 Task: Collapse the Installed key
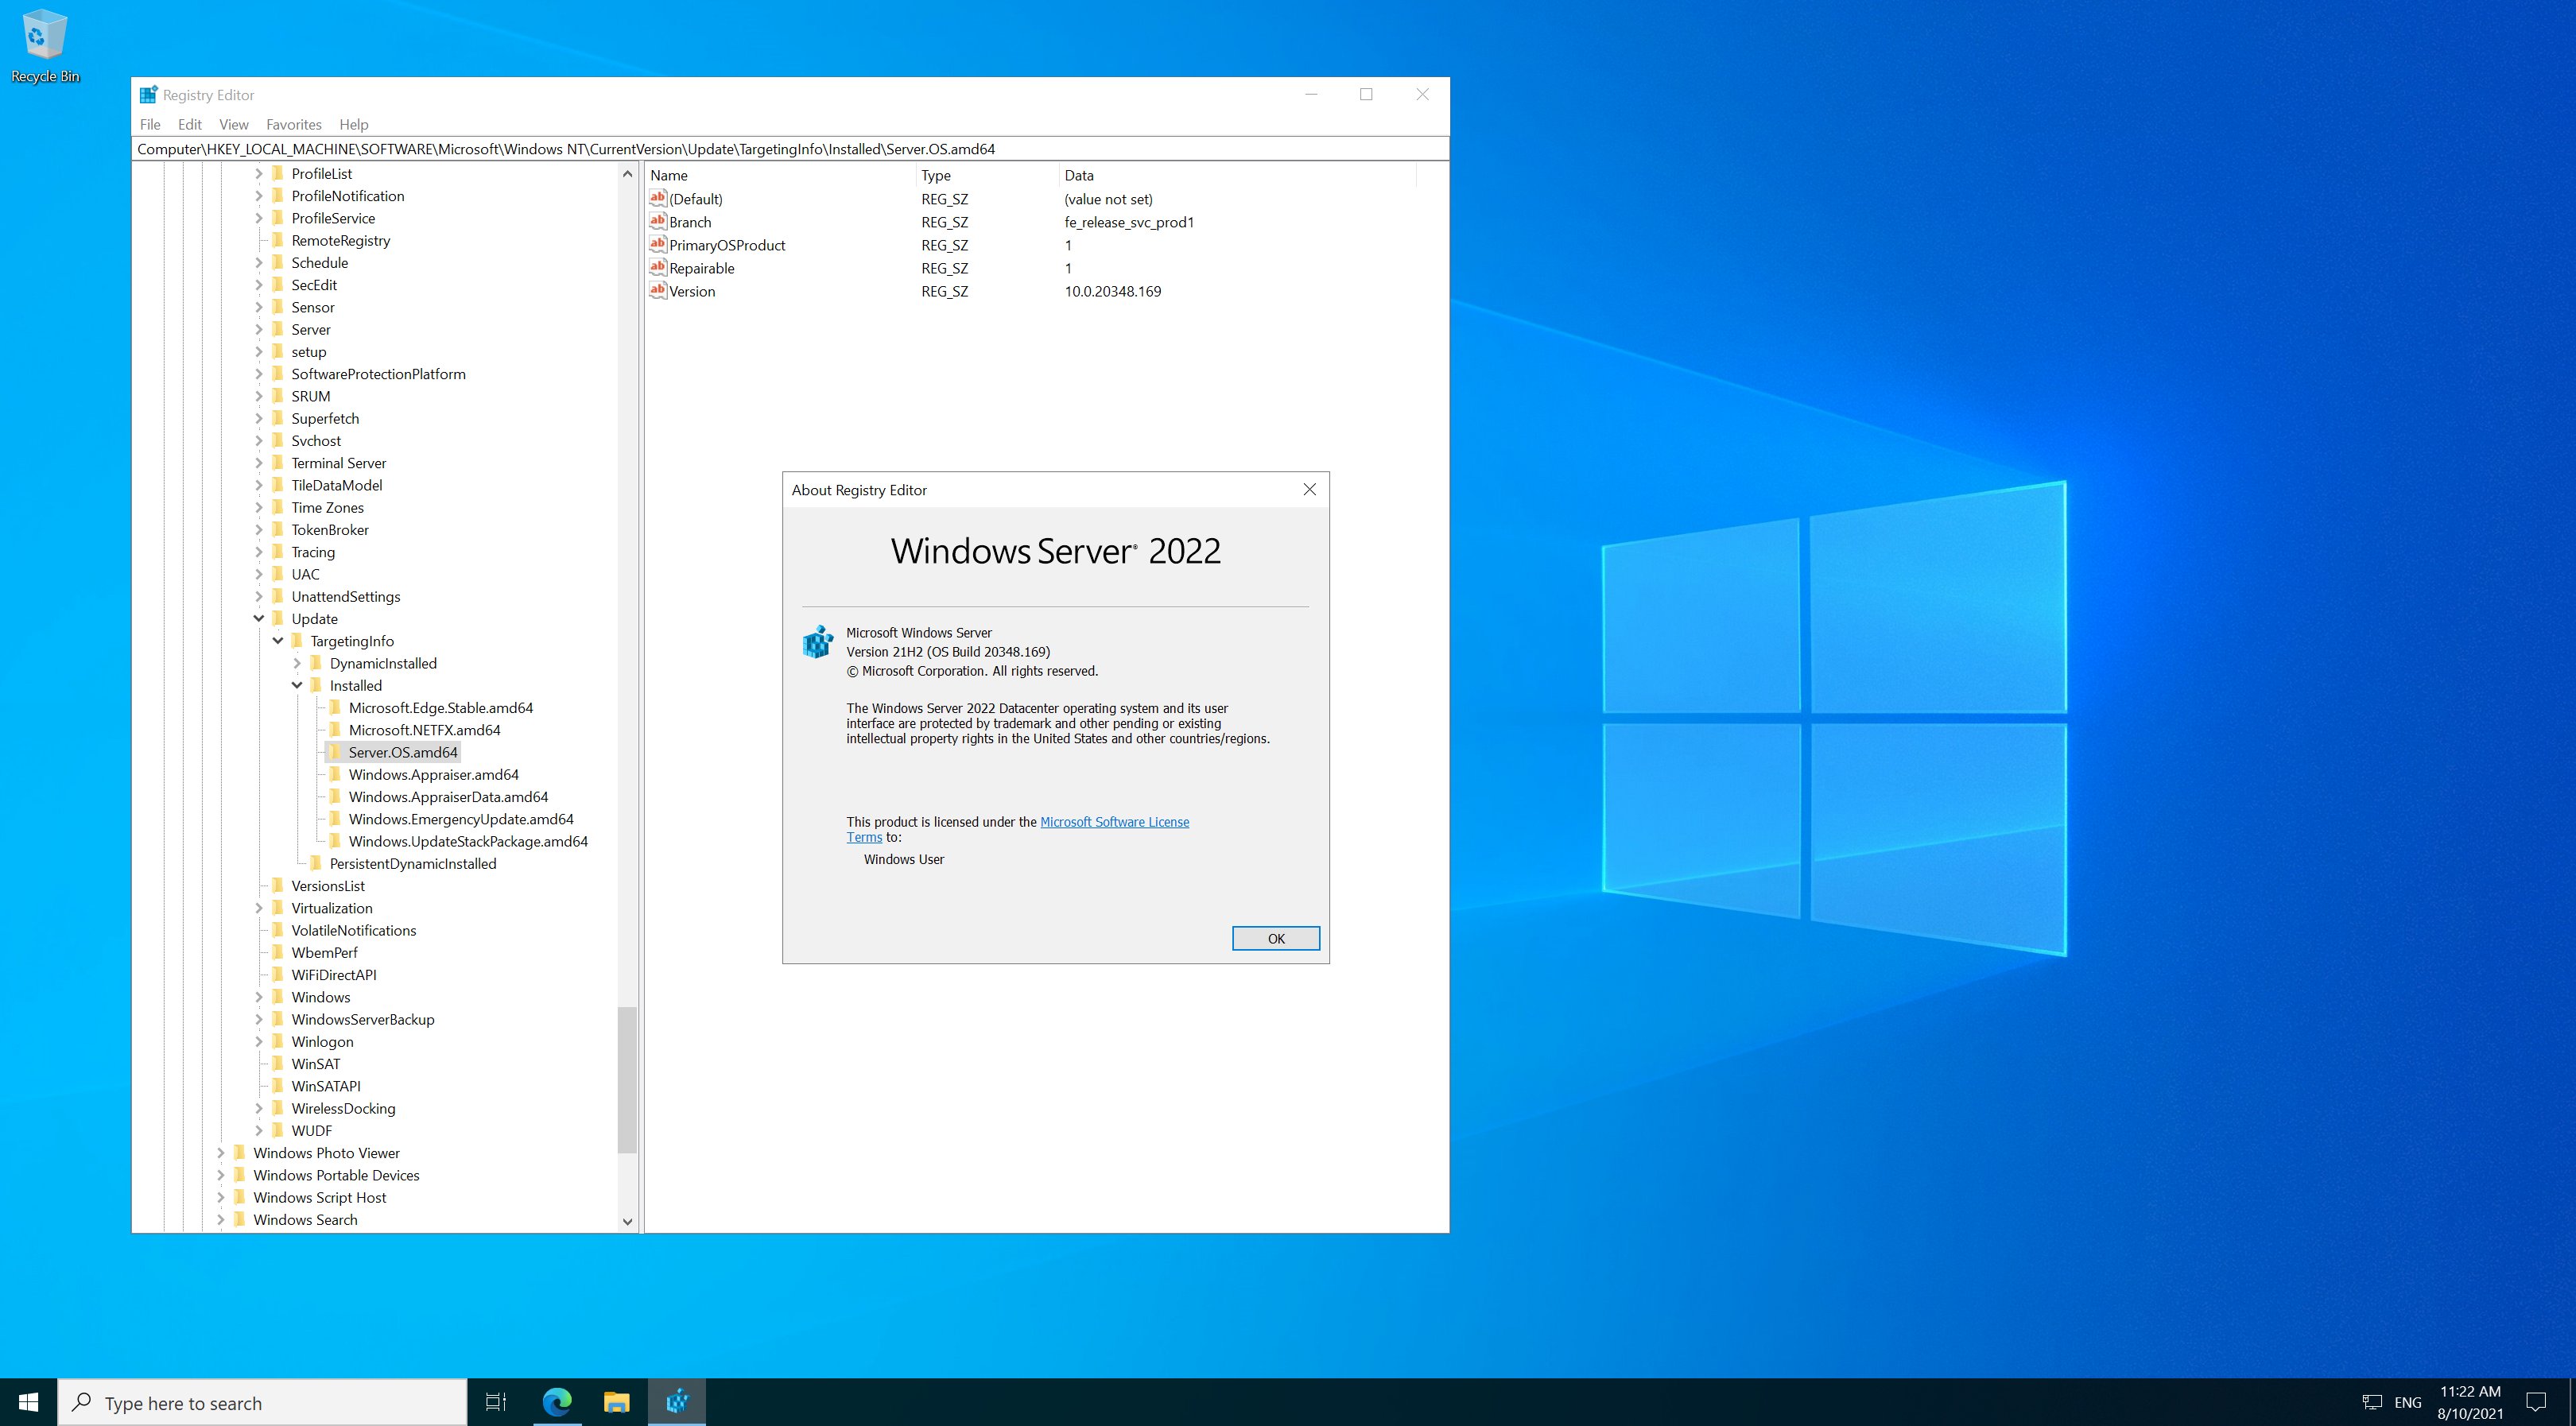[x=296, y=685]
